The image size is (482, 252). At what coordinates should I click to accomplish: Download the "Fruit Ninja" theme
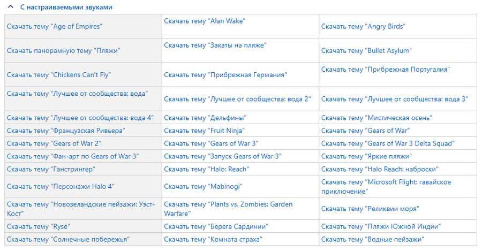click(204, 131)
